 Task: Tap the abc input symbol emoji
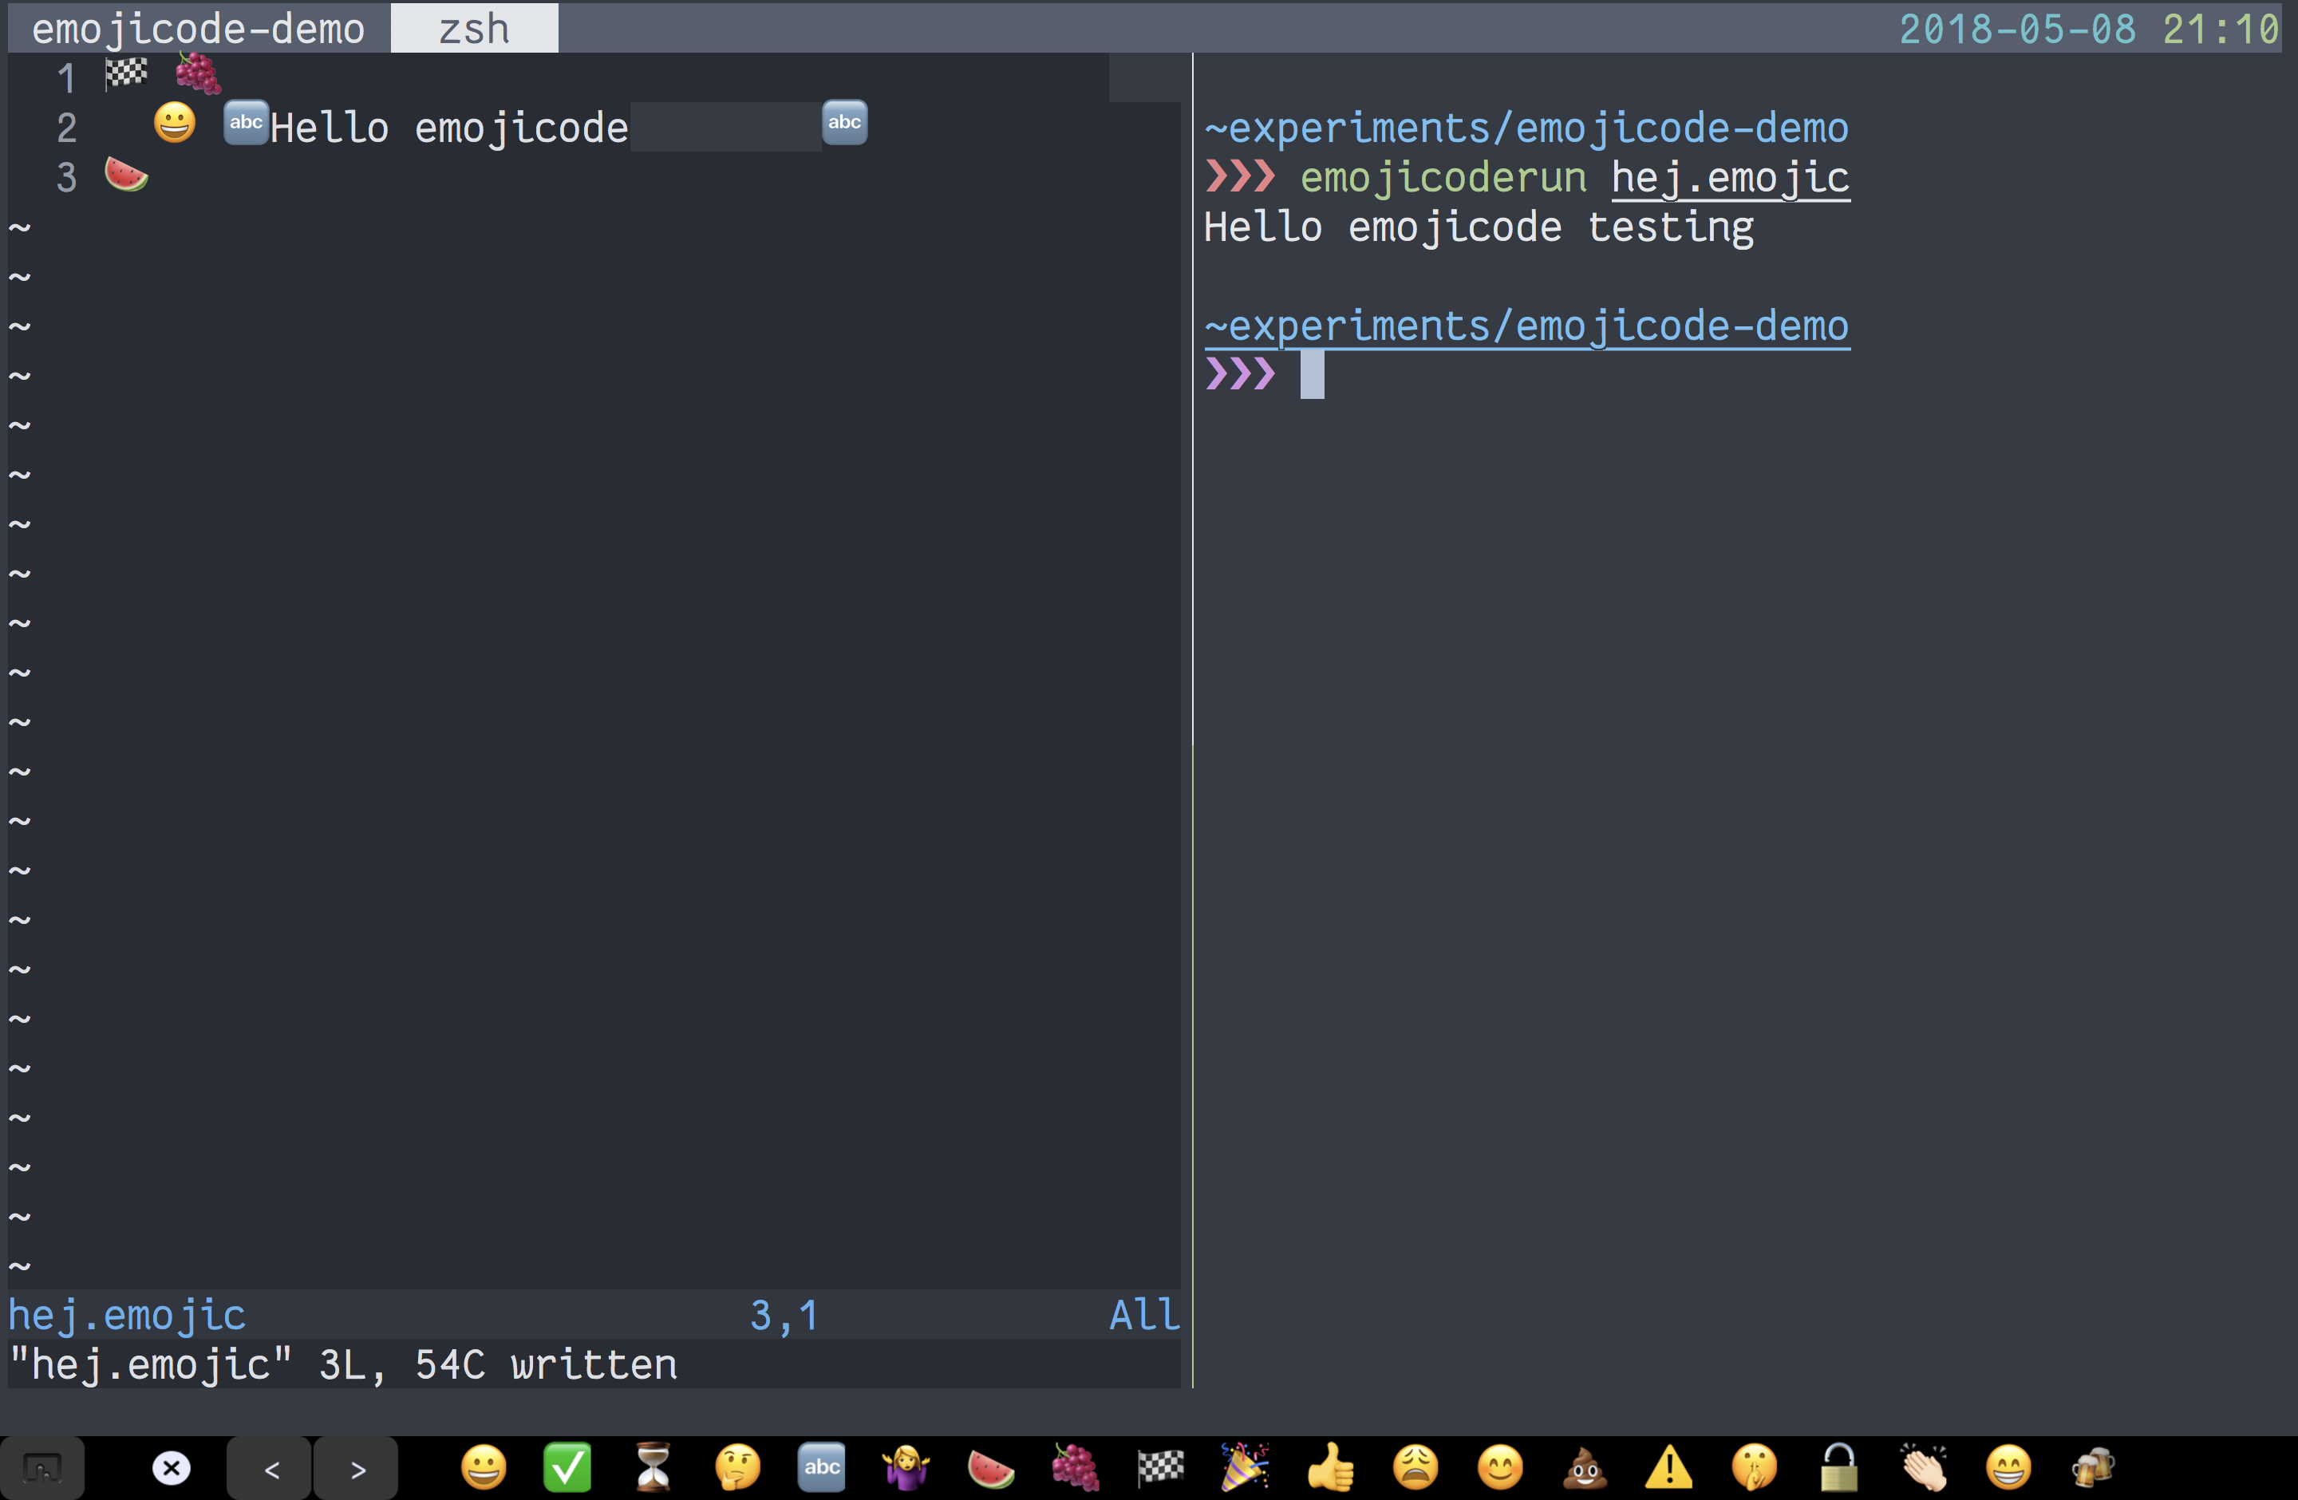822,1468
